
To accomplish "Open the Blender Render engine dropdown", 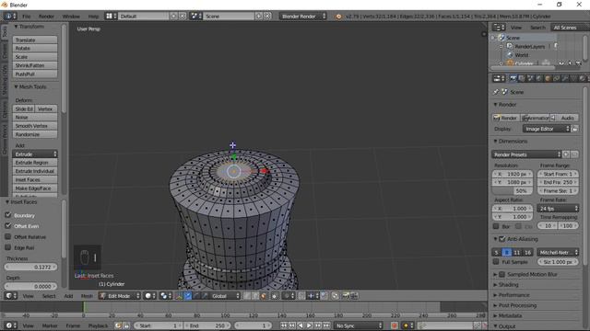I will 303,17.
